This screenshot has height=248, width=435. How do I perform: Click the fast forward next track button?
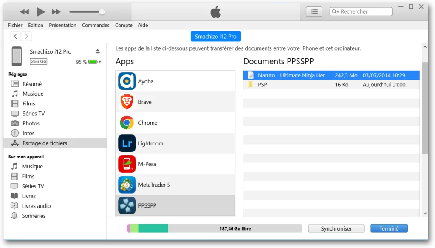[x=56, y=11]
